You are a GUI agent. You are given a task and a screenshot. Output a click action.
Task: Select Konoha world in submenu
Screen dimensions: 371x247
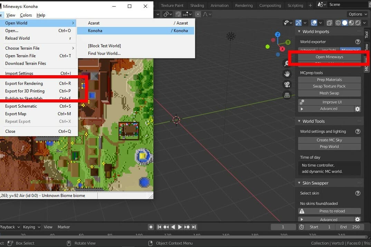coord(135,31)
